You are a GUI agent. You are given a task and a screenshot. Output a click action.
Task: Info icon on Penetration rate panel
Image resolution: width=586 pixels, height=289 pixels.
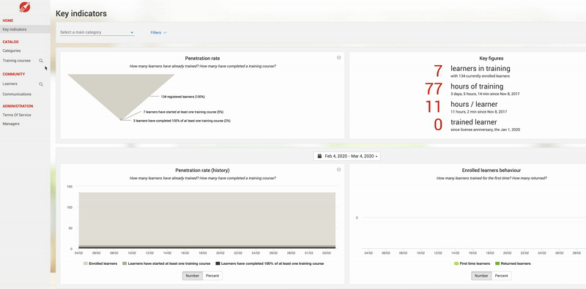(x=338, y=58)
